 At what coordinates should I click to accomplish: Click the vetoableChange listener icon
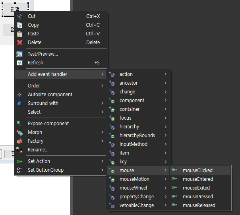[x=112, y=205]
